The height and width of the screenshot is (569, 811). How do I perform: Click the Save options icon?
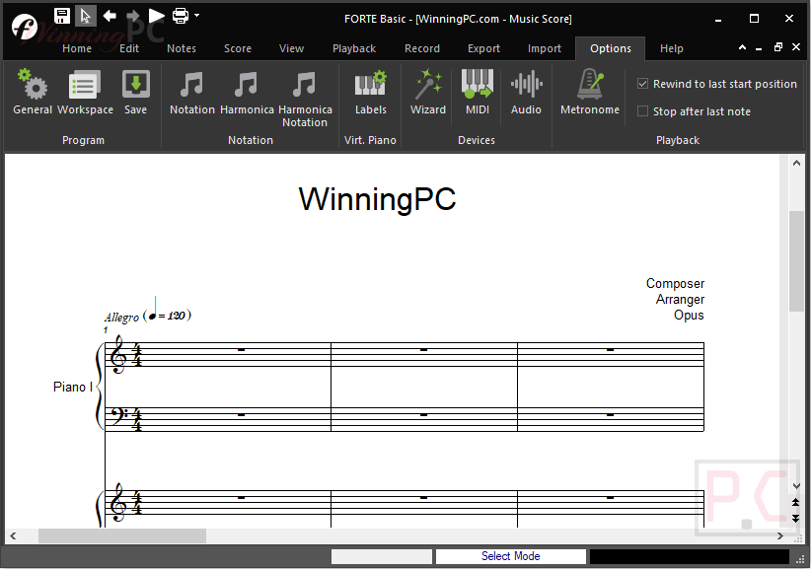pyautogui.click(x=135, y=92)
